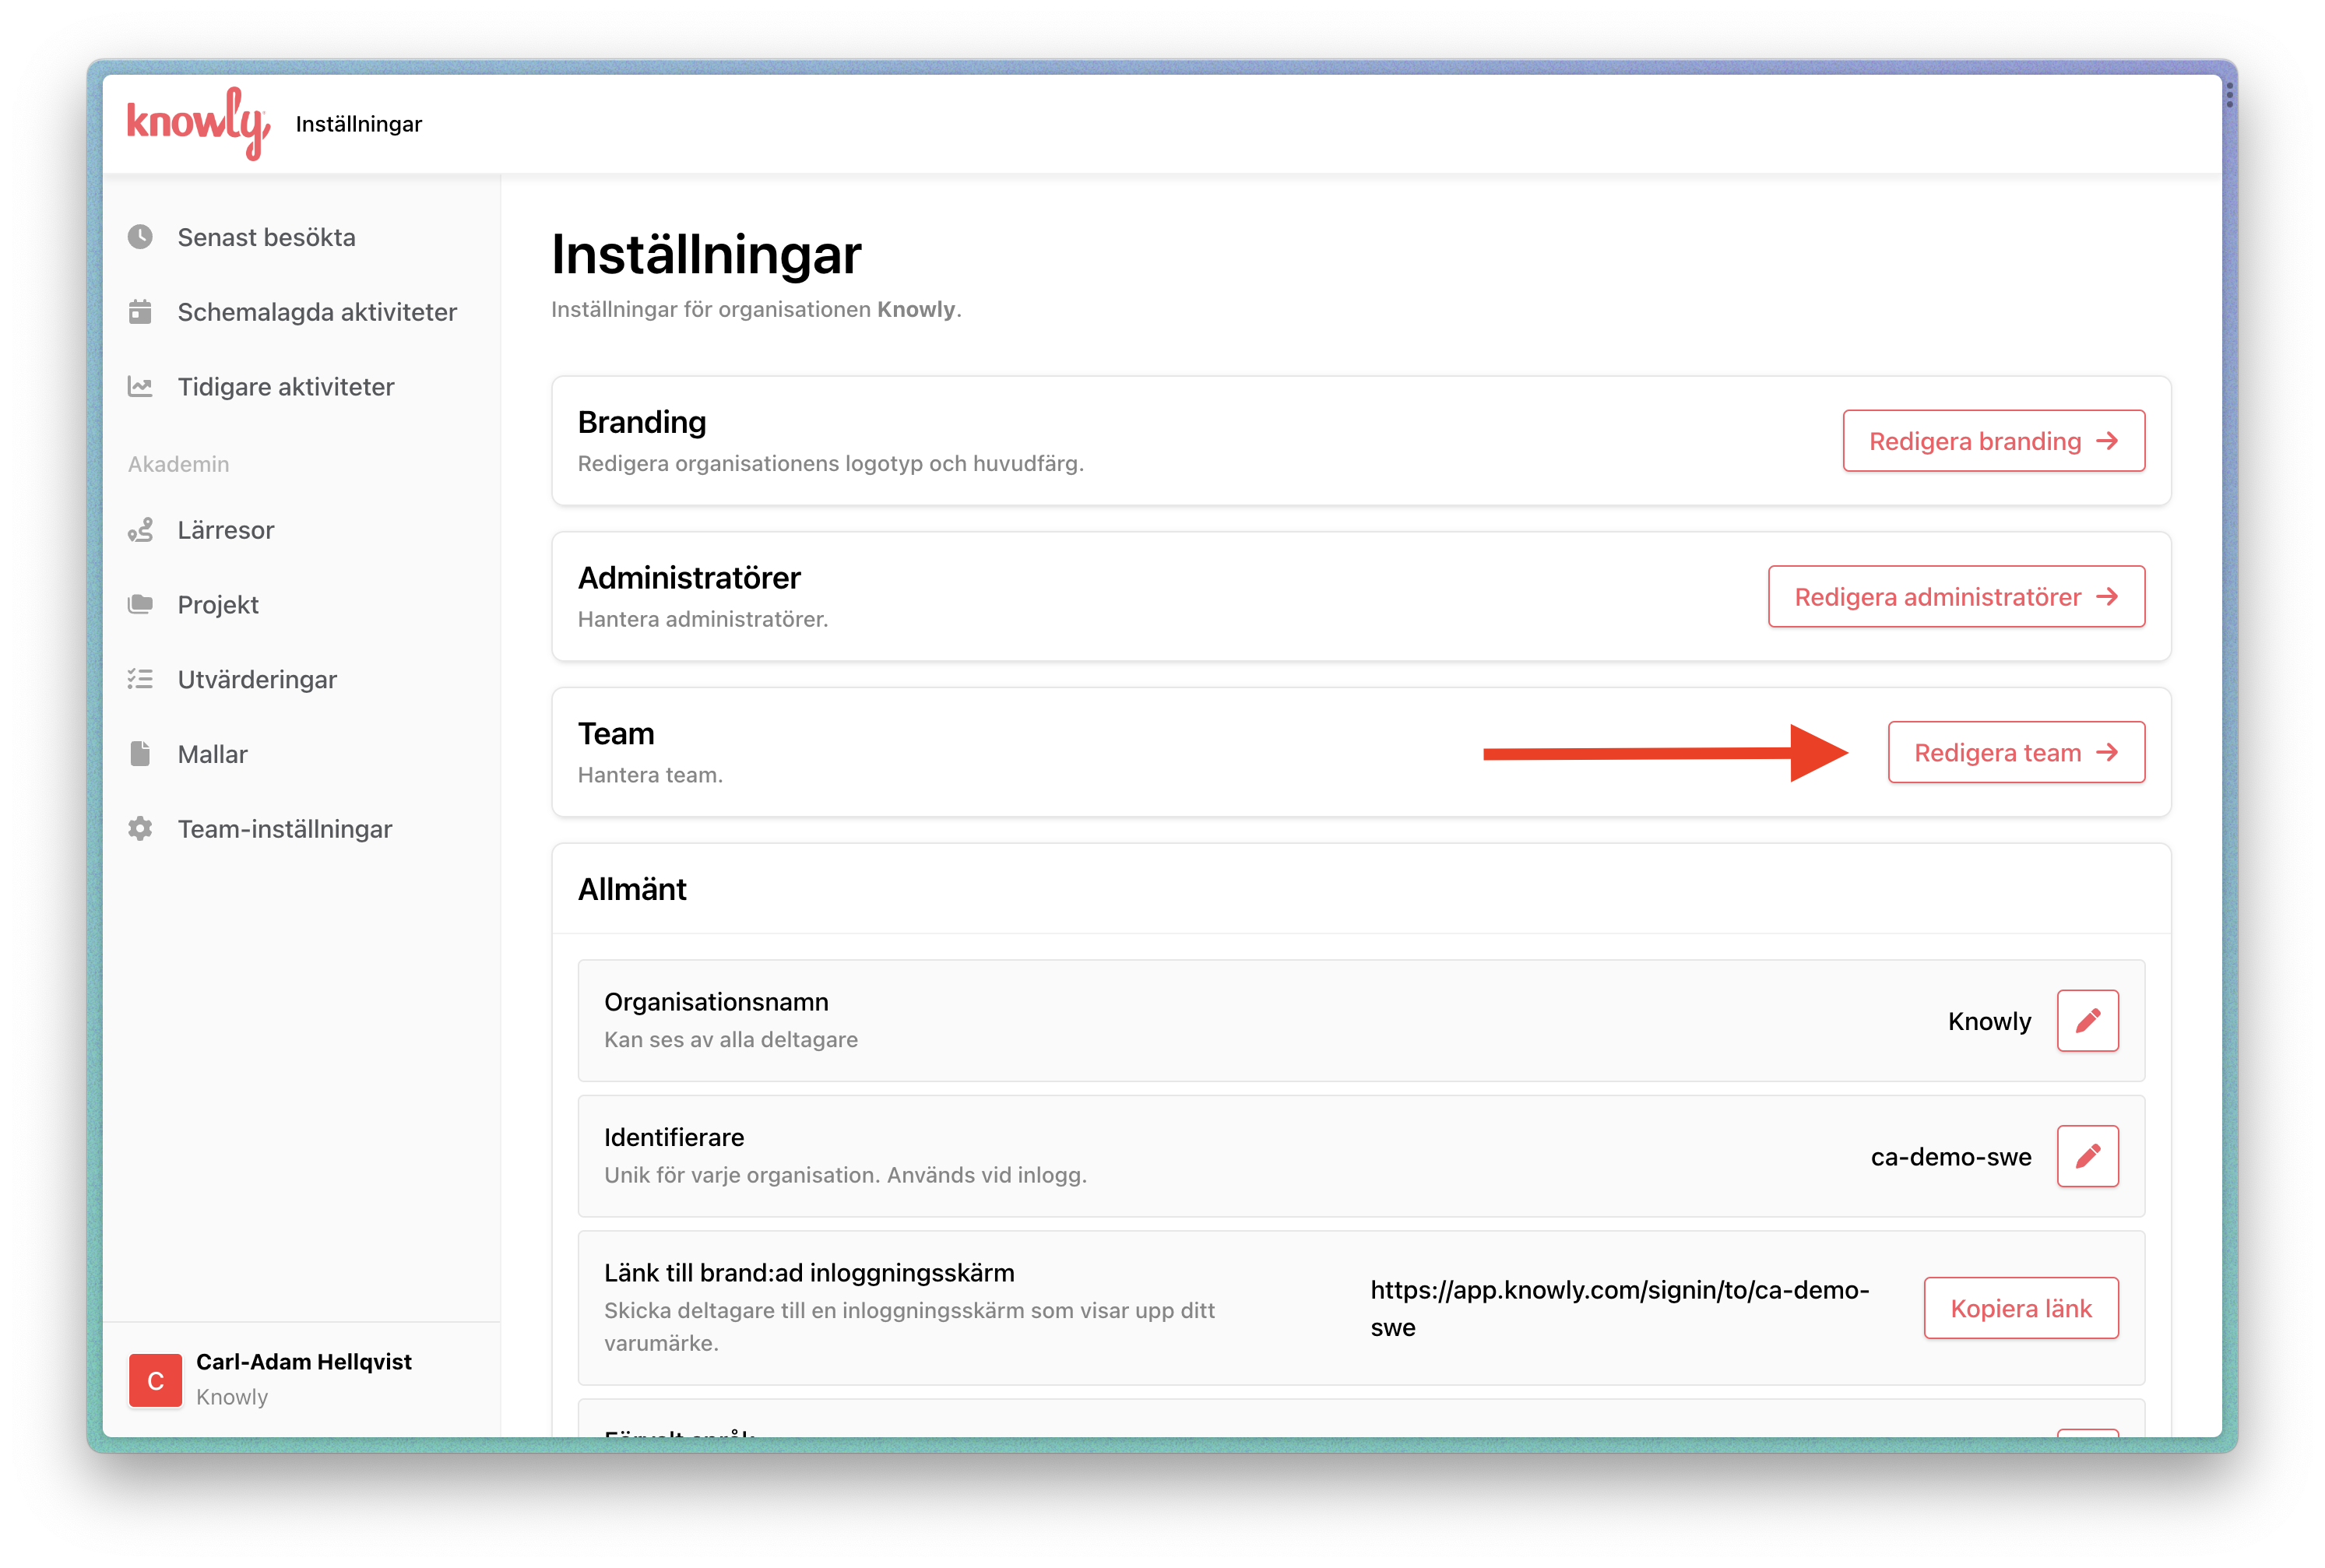Open Redigera administratörer
This screenshot has height=1568, width=2325.
(x=1956, y=597)
